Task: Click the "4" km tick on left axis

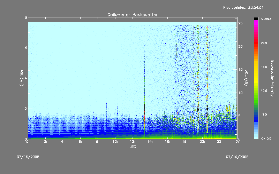Action: tap(26, 78)
